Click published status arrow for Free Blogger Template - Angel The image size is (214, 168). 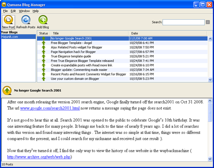pyautogui.click(x=44, y=43)
